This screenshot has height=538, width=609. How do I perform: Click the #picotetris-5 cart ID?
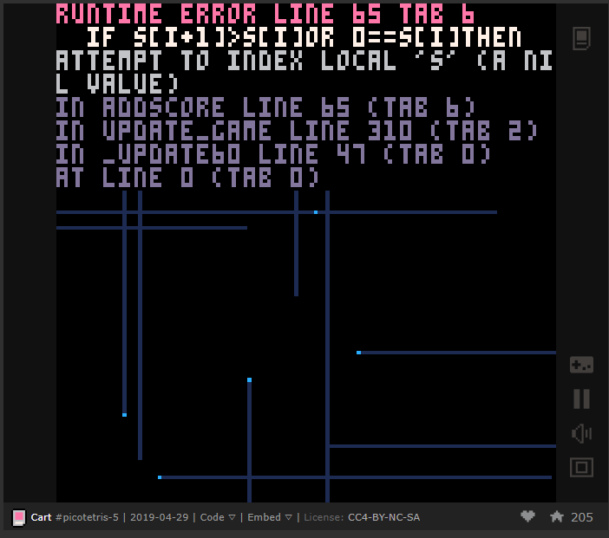coord(87,517)
